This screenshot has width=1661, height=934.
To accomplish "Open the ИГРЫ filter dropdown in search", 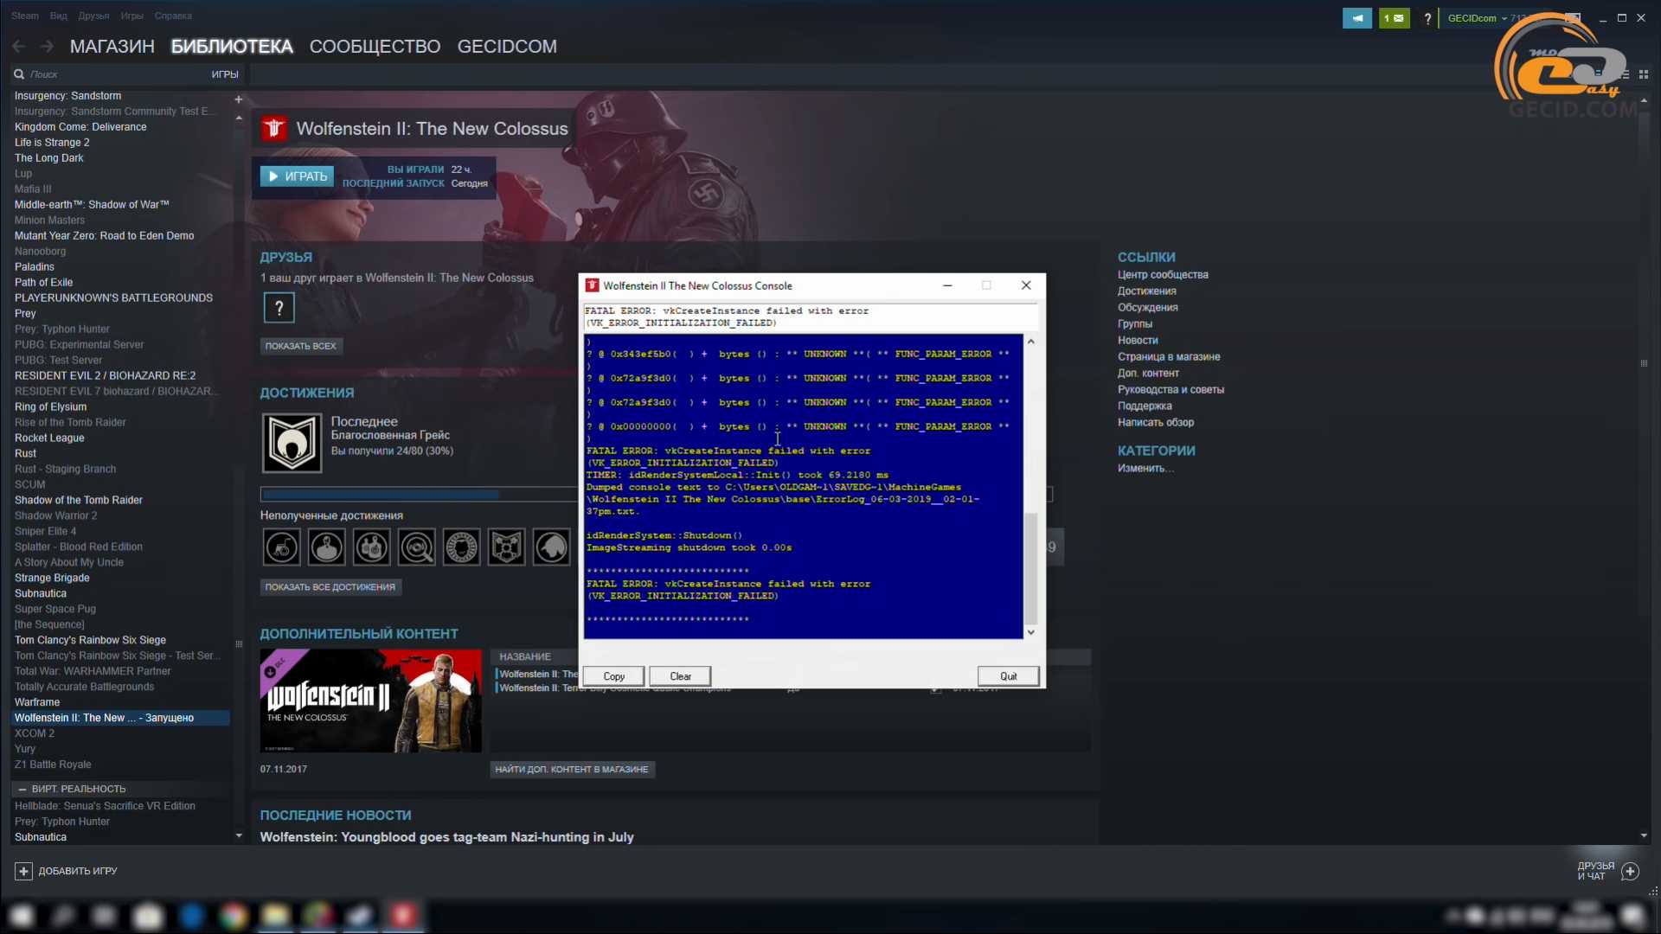I will coord(225,74).
